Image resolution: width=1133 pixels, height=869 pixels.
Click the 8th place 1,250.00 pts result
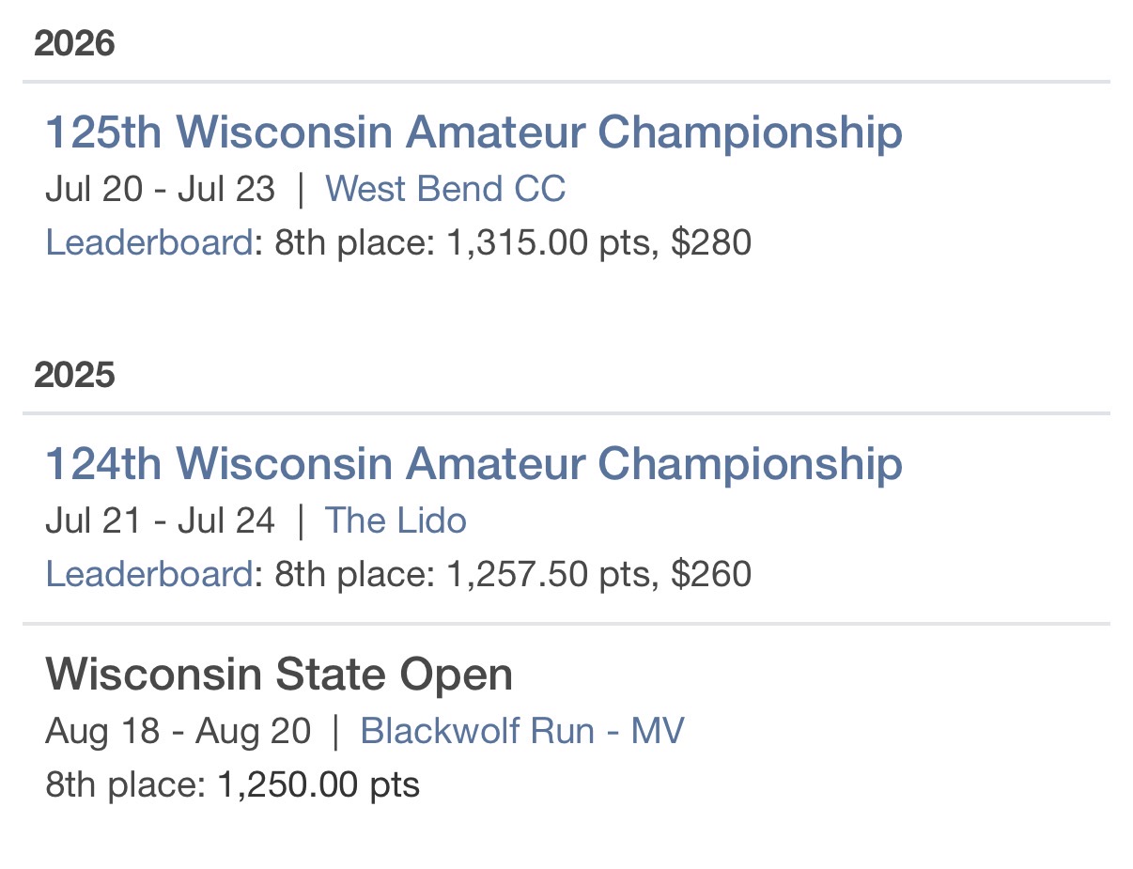coord(232,784)
